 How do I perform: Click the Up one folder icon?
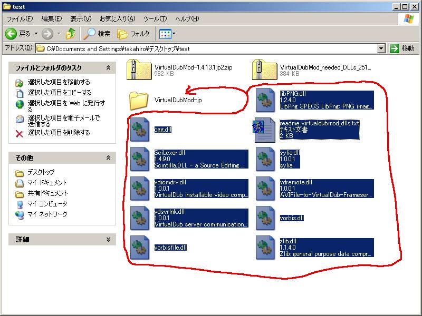[71, 34]
